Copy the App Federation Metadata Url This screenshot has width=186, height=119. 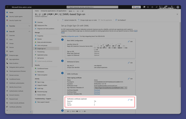126,88
